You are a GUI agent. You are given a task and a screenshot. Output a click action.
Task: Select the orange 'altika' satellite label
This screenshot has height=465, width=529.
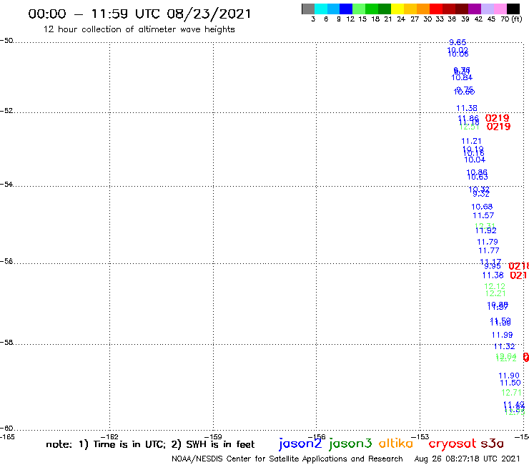(396, 443)
